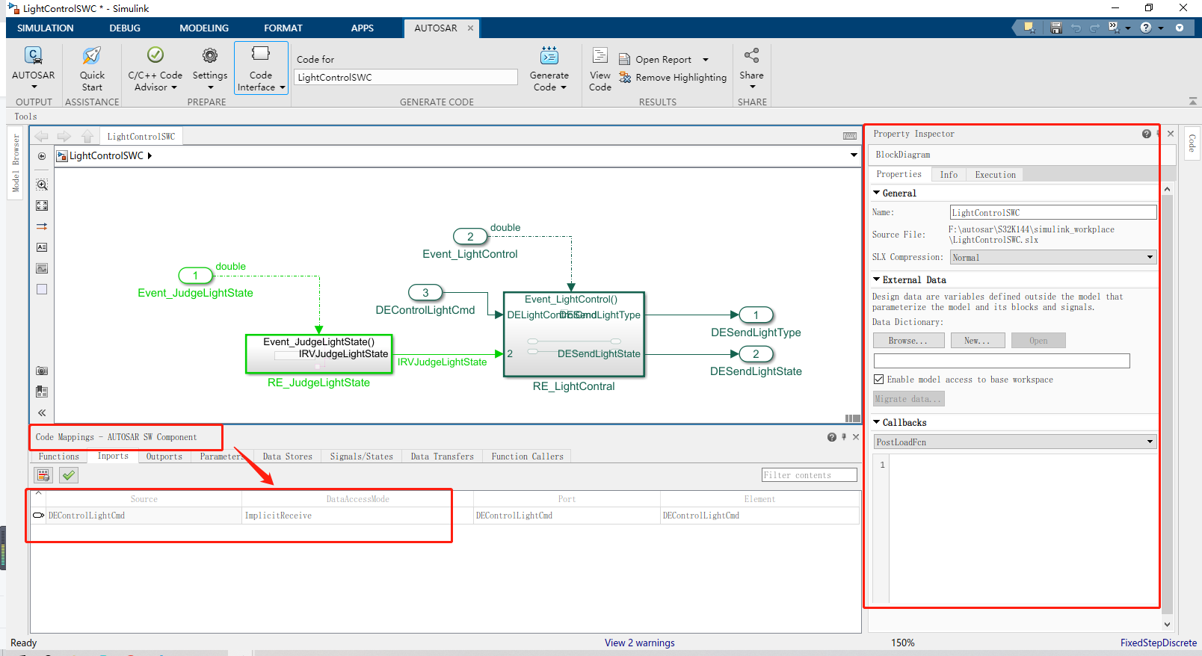The width and height of the screenshot is (1202, 656).
Task: Click the View Code icon
Action: (x=600, y=55)
